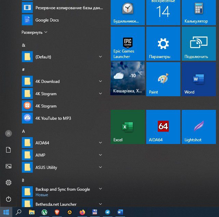The height and width of the screenshot is (217, 219).
Task: Launch the Paint tile
Action: point(163,79)
